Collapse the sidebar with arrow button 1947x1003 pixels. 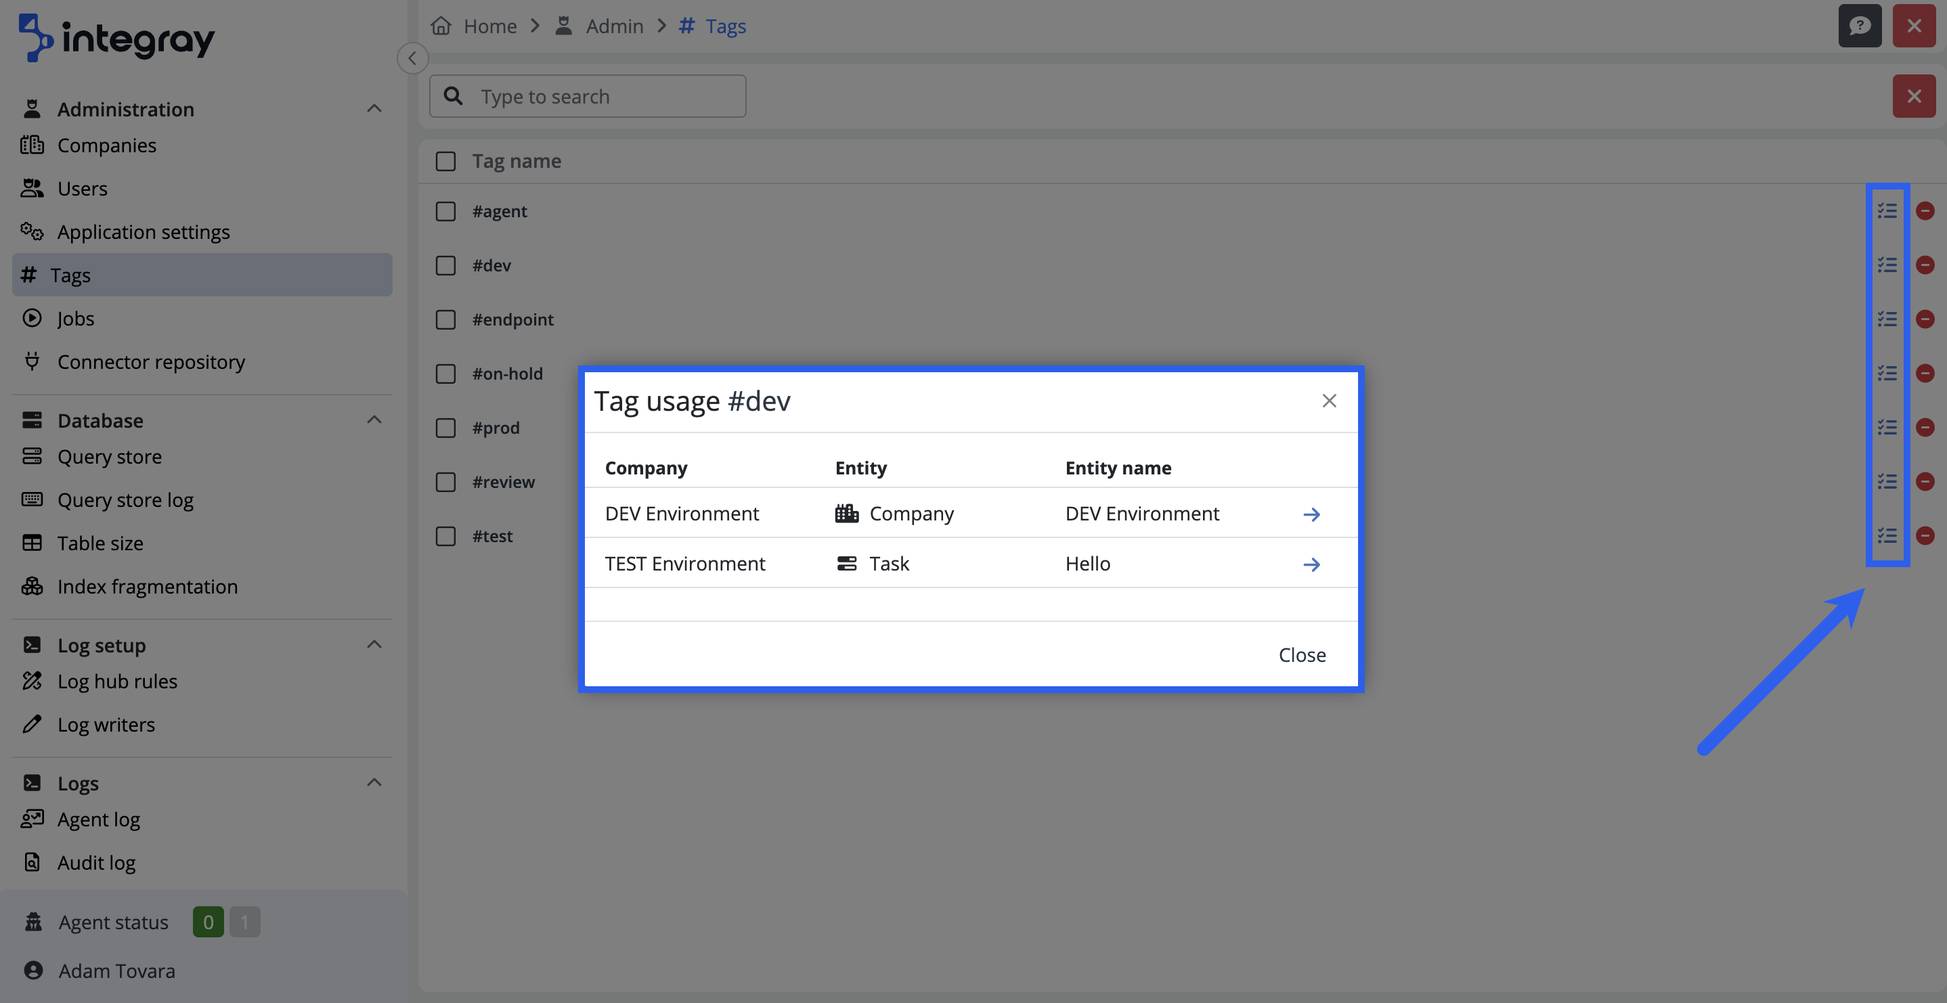tap(413, 58)
